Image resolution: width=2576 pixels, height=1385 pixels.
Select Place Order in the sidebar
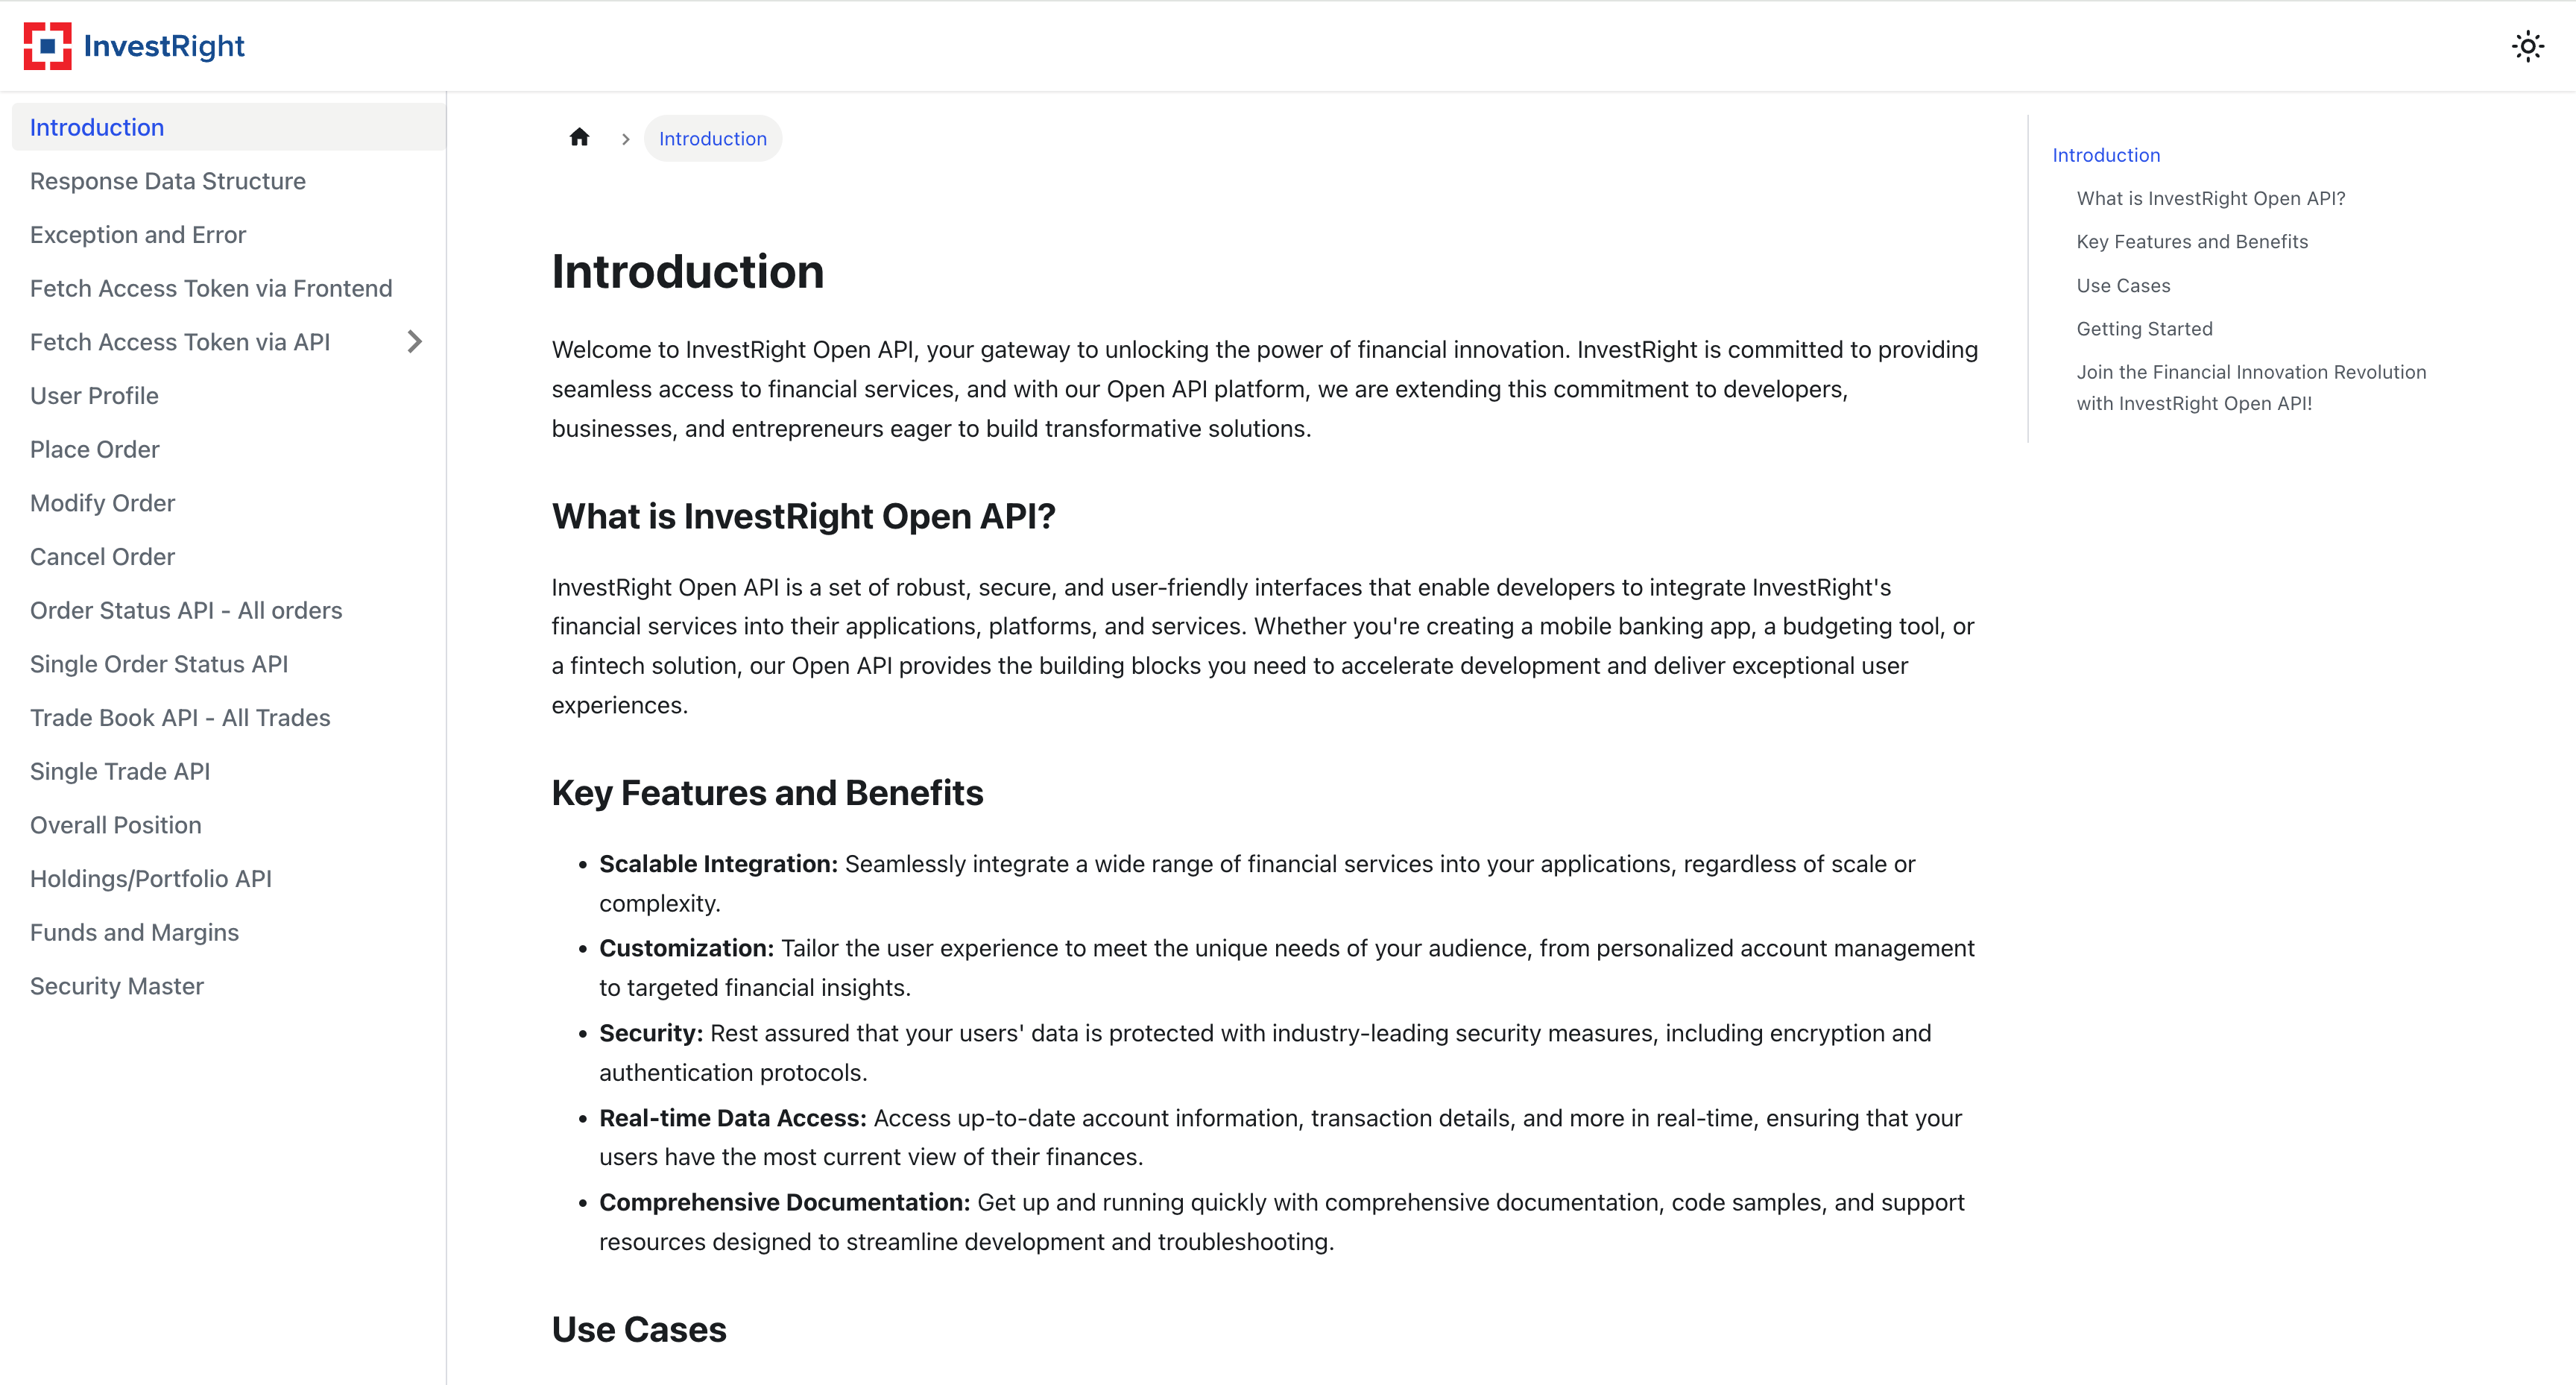click(95, 449)
